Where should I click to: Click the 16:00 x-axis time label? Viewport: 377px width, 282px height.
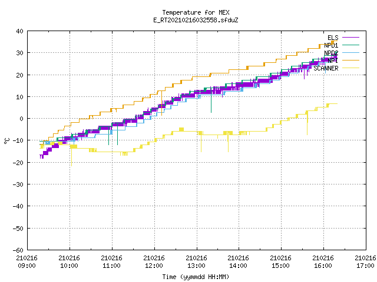323,266
